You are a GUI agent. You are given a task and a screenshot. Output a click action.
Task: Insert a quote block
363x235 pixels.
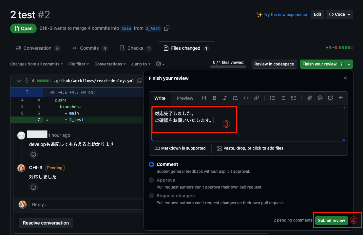(236, 98)
